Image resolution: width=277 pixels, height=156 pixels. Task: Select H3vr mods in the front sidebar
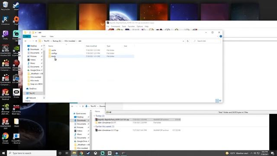[x=35, y=81]
